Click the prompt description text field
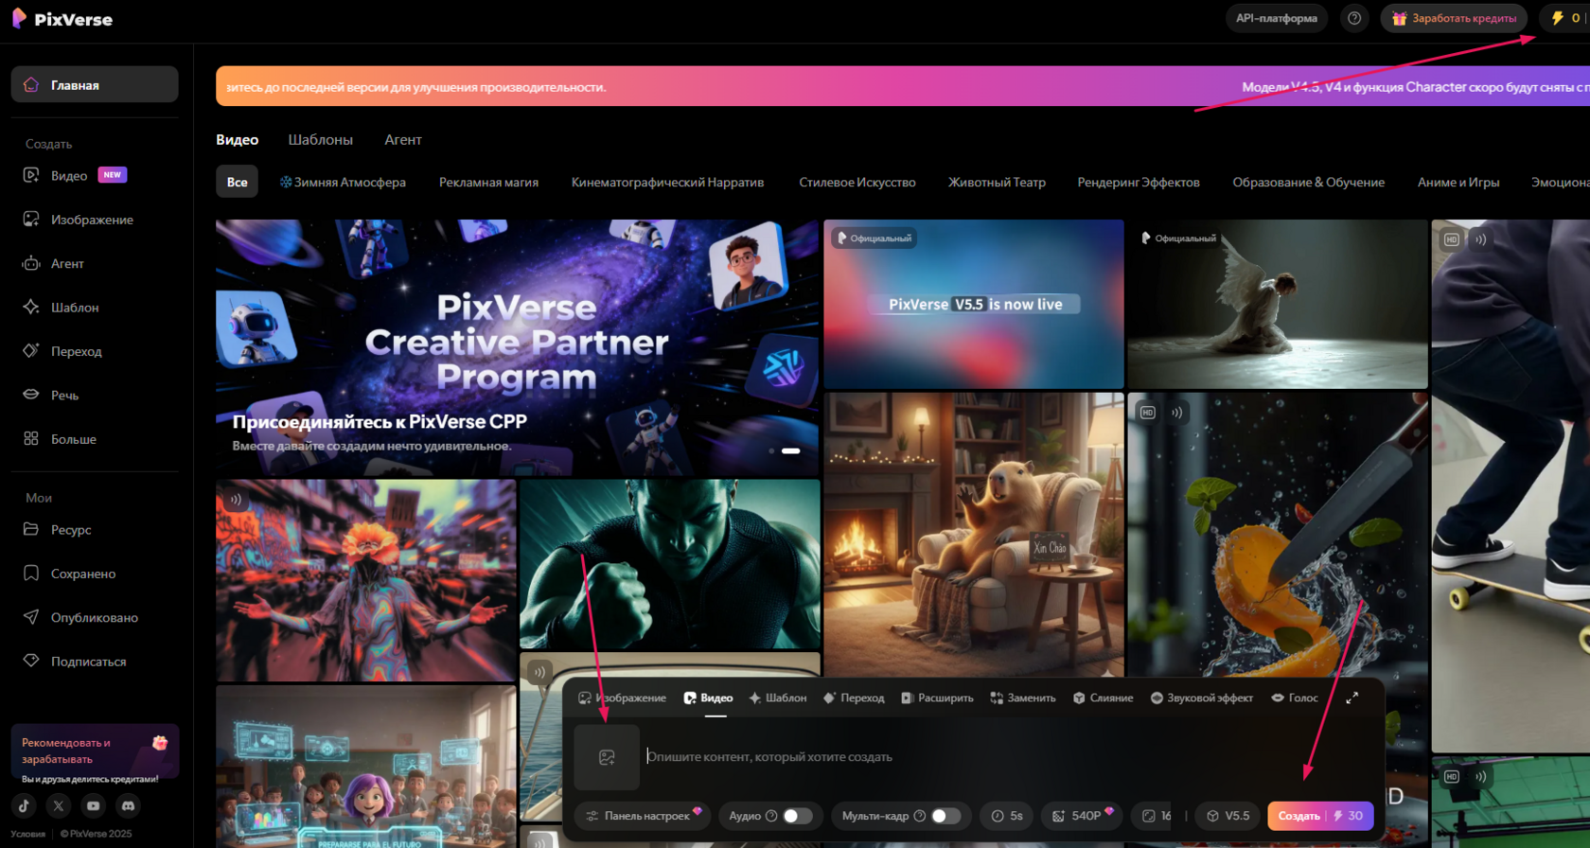Image resolution: width=1590 pixels, height=848 pixels. [x=1008, y=757]
